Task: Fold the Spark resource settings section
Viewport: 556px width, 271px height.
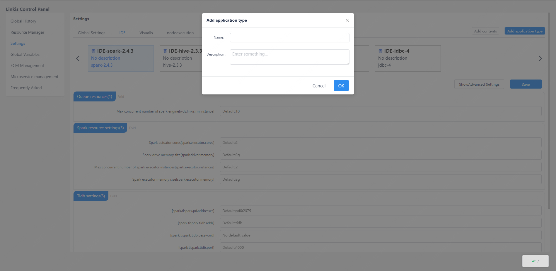Action: pyautogui.click(x=132, y=128)
